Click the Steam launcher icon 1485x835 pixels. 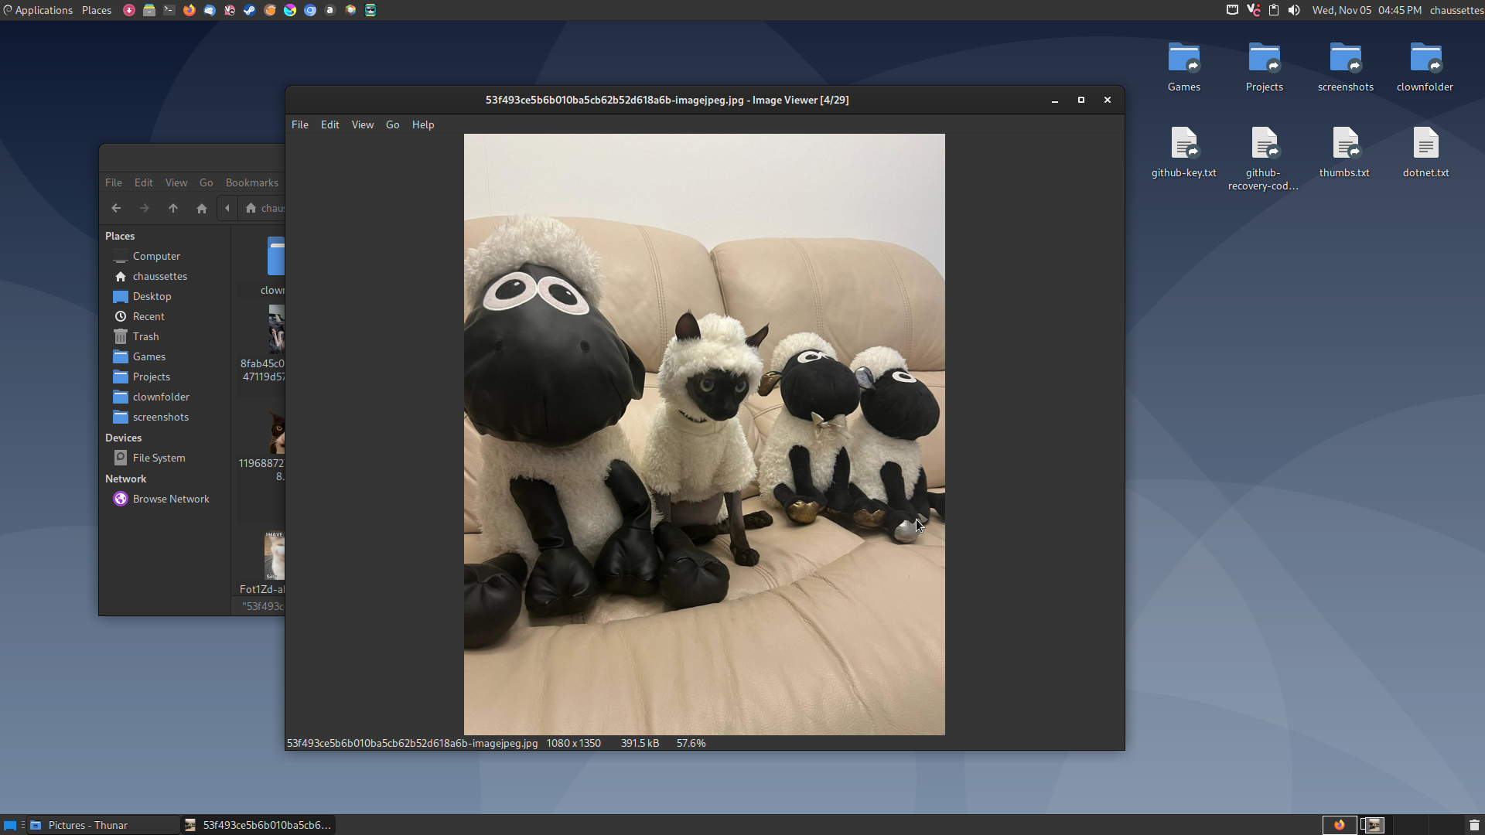(x=249, y=10)
